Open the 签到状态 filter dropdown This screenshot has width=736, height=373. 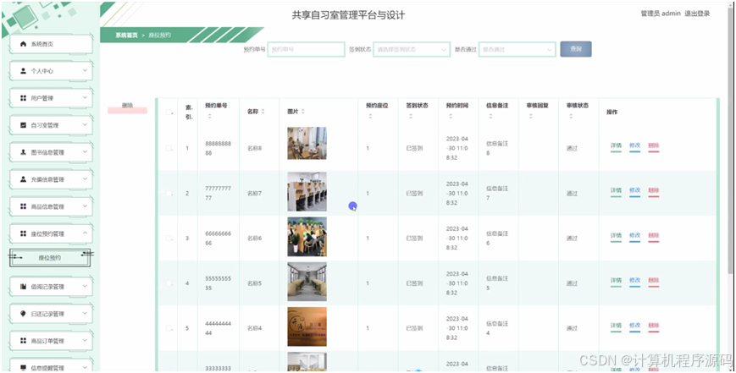(412, 49)
